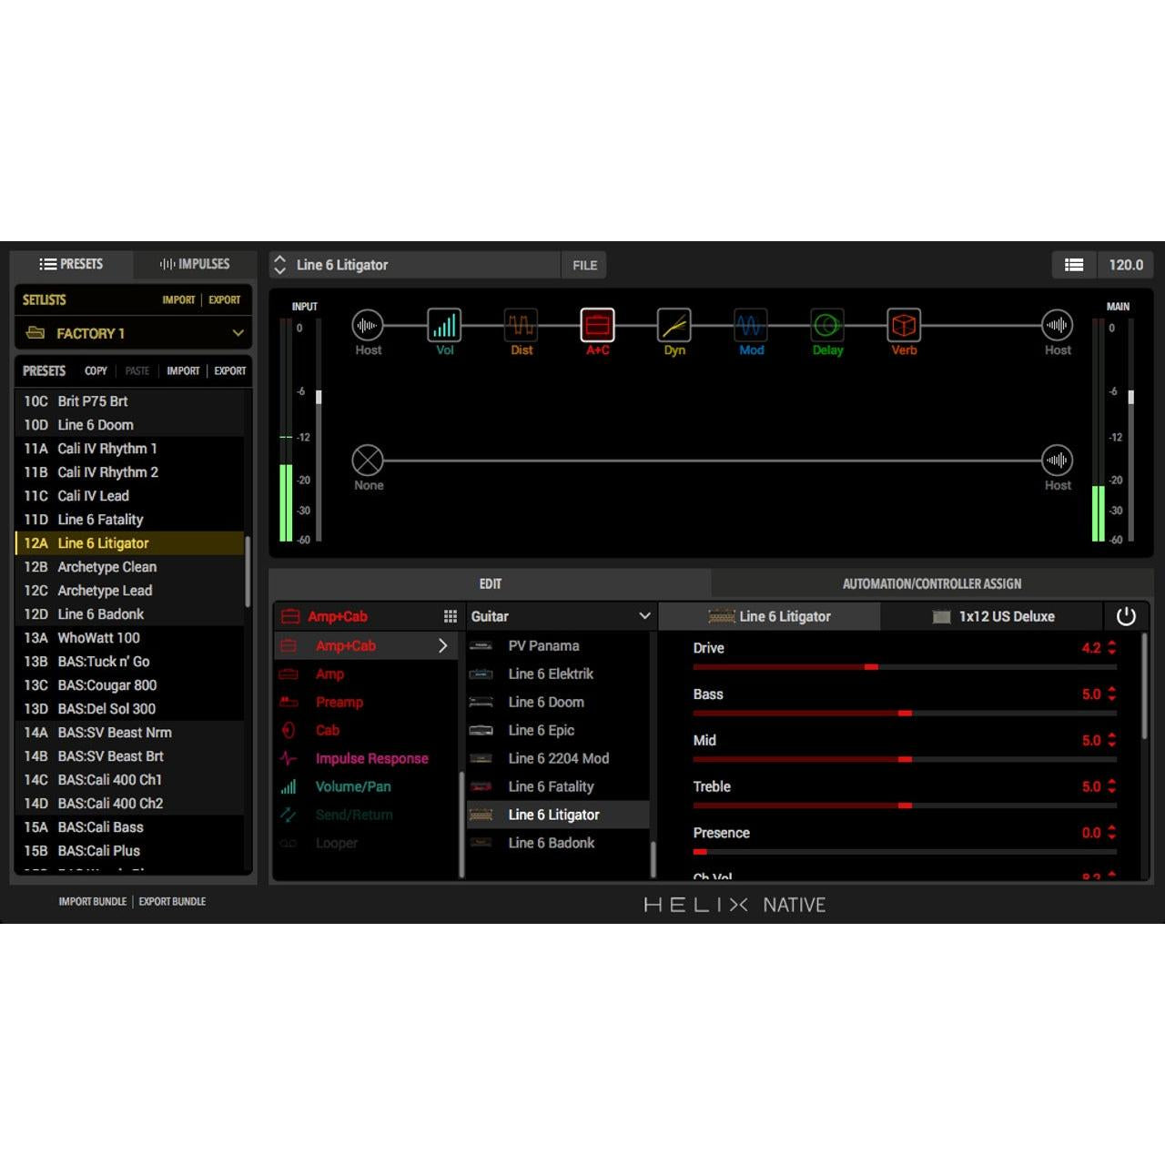The height and width of the screenshot is (1165, 1165).
Task: Select the Delay block in the signal chain
Action: coord(826,325)
